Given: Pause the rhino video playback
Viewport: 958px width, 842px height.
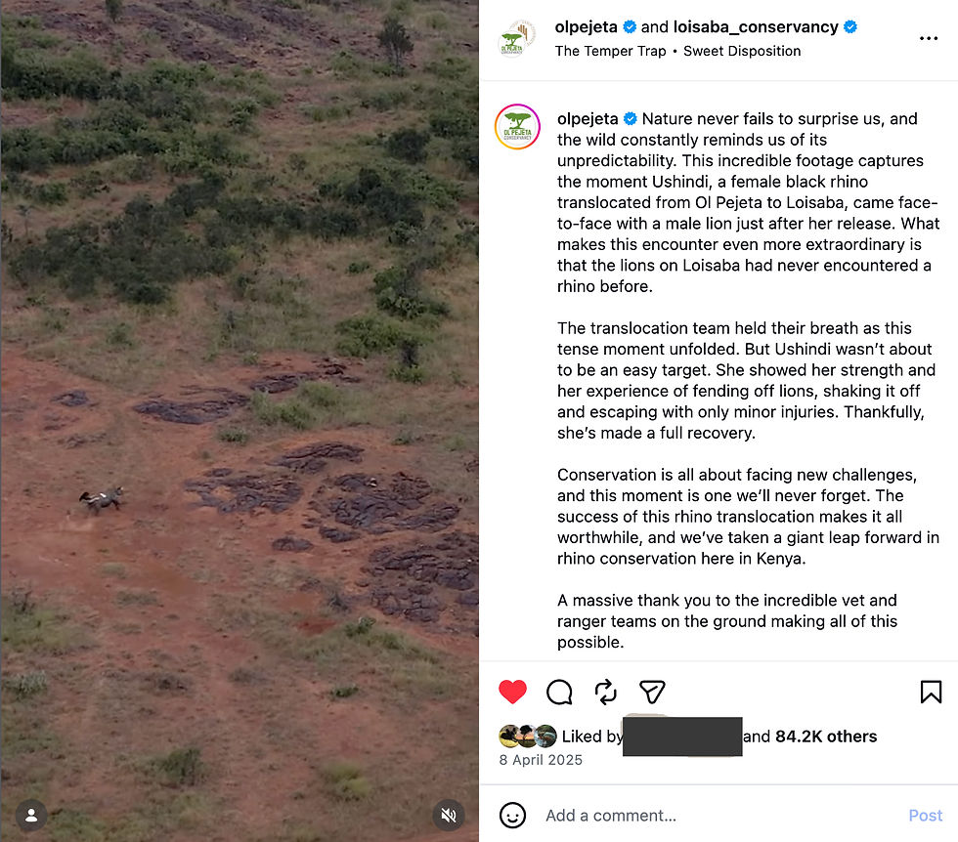Looking at the screenshot, I should pyautogui.click(x=239, y=421).
